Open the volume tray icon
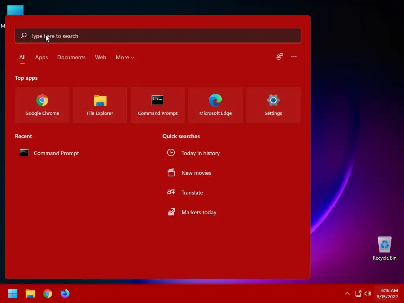 coord(368,294)
